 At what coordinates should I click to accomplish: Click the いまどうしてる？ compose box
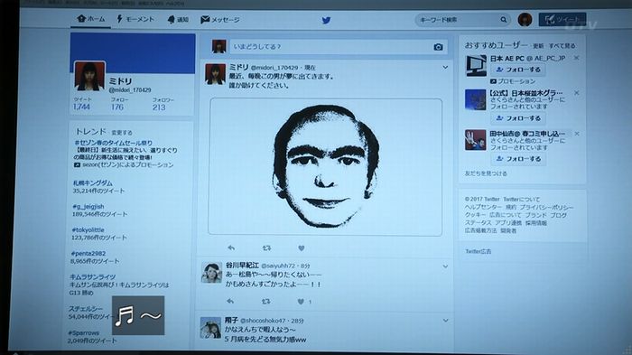tap(339, 47)
